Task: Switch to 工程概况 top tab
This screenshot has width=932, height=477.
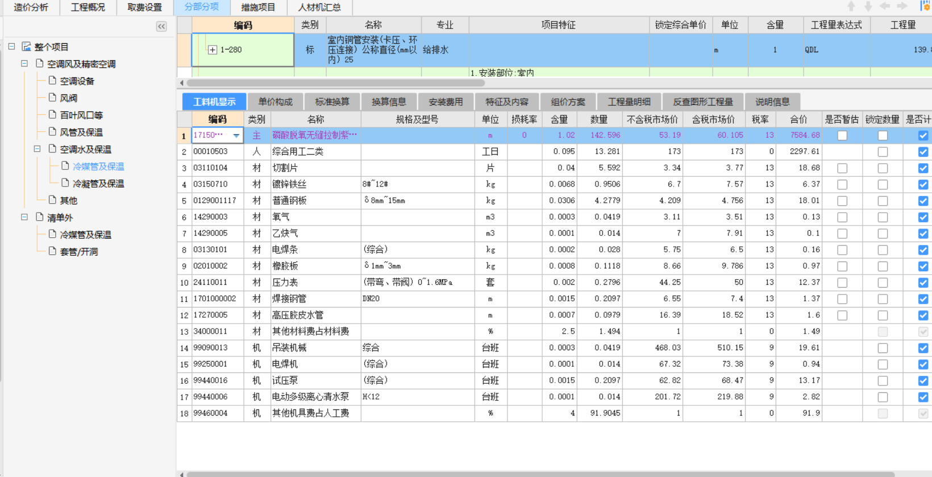Action: tap(88, 7)
